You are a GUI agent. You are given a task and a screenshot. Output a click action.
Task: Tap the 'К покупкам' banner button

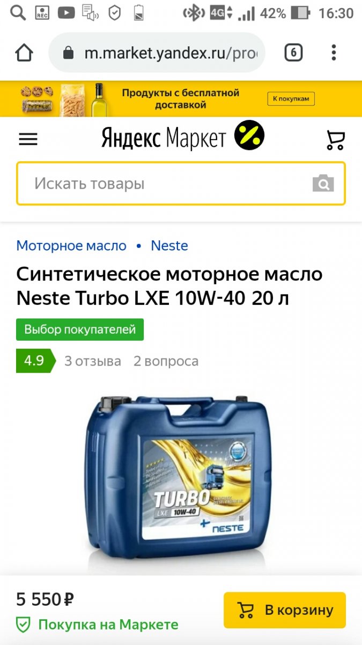pyautogui.click(x=291, y=99)
